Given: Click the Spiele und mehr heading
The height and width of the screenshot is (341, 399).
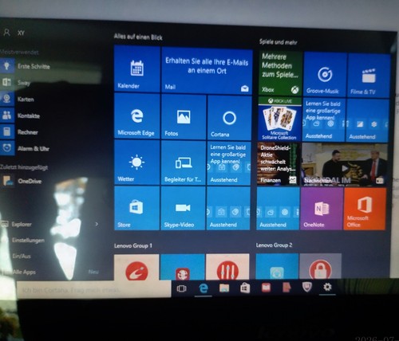Looking at the screenshot, I should (278, 42).
